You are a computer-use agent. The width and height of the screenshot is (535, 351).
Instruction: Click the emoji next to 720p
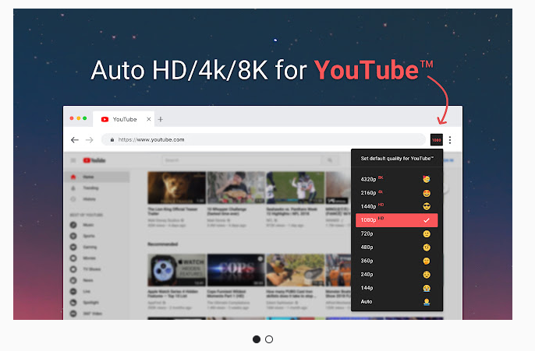click(427, 234)
